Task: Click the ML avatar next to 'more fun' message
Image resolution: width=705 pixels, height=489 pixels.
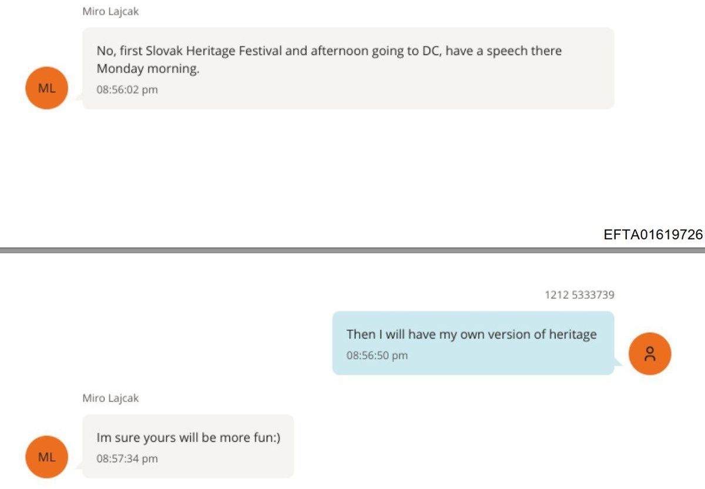Action: 46,457
